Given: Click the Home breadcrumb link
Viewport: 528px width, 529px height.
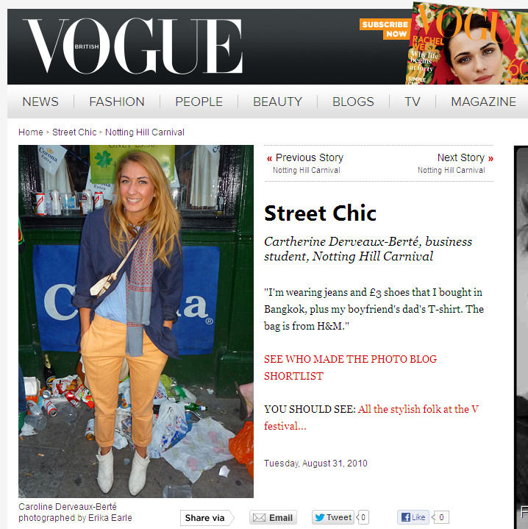Looking at the screenshot, I should pyautogui.click(x=31, y=132).
